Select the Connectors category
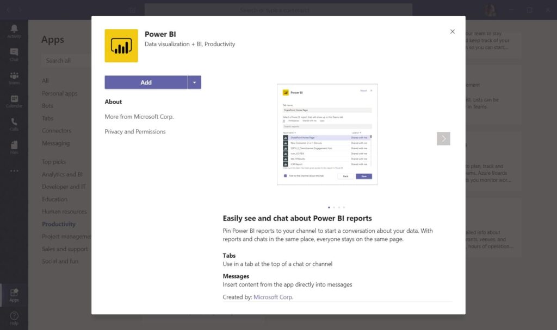Screen dimensions: 557x330 point(57,130)
